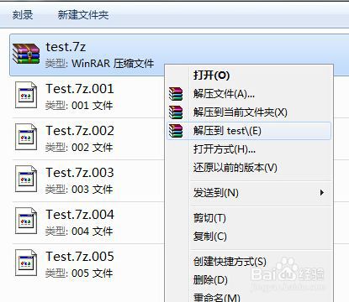This screenshot has width=349, height=302.
Task: Select the test.7z file name
Action: click(66, 47)
